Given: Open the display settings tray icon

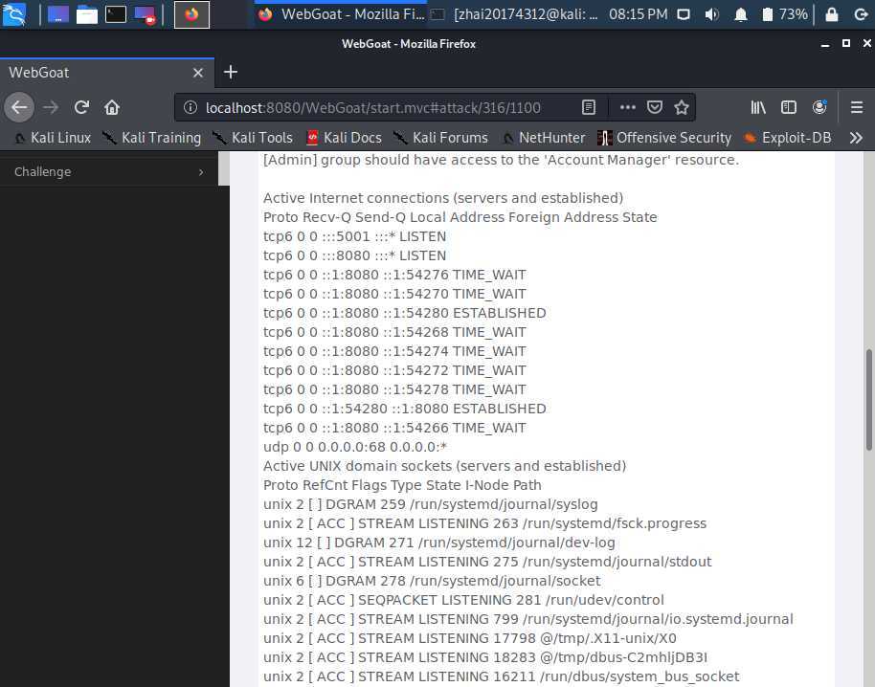Looking at the screenshot, I should [x=683, y=14].
